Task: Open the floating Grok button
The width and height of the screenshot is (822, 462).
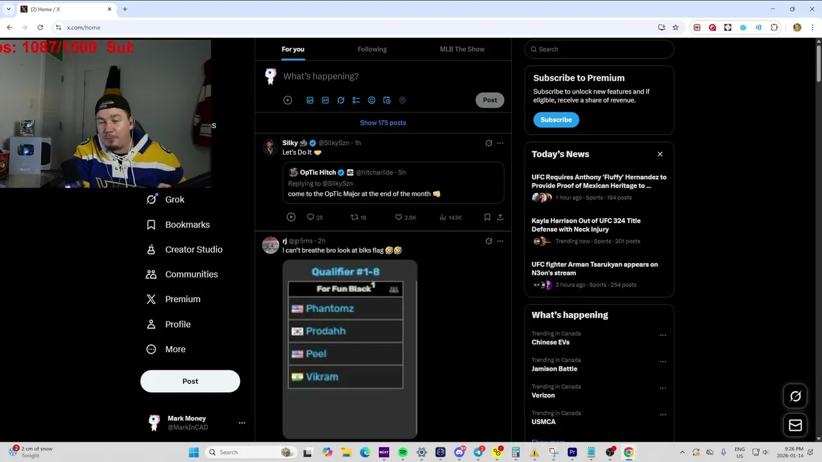Action: click(x=795, y=397)
